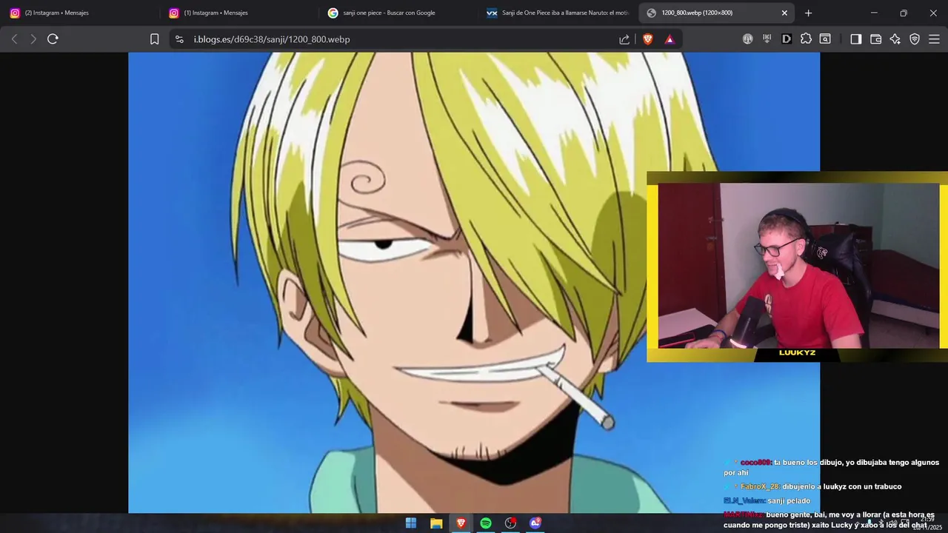Click chat message from coco809
Viewport: 948px width, 533px height.
point(831,467)
